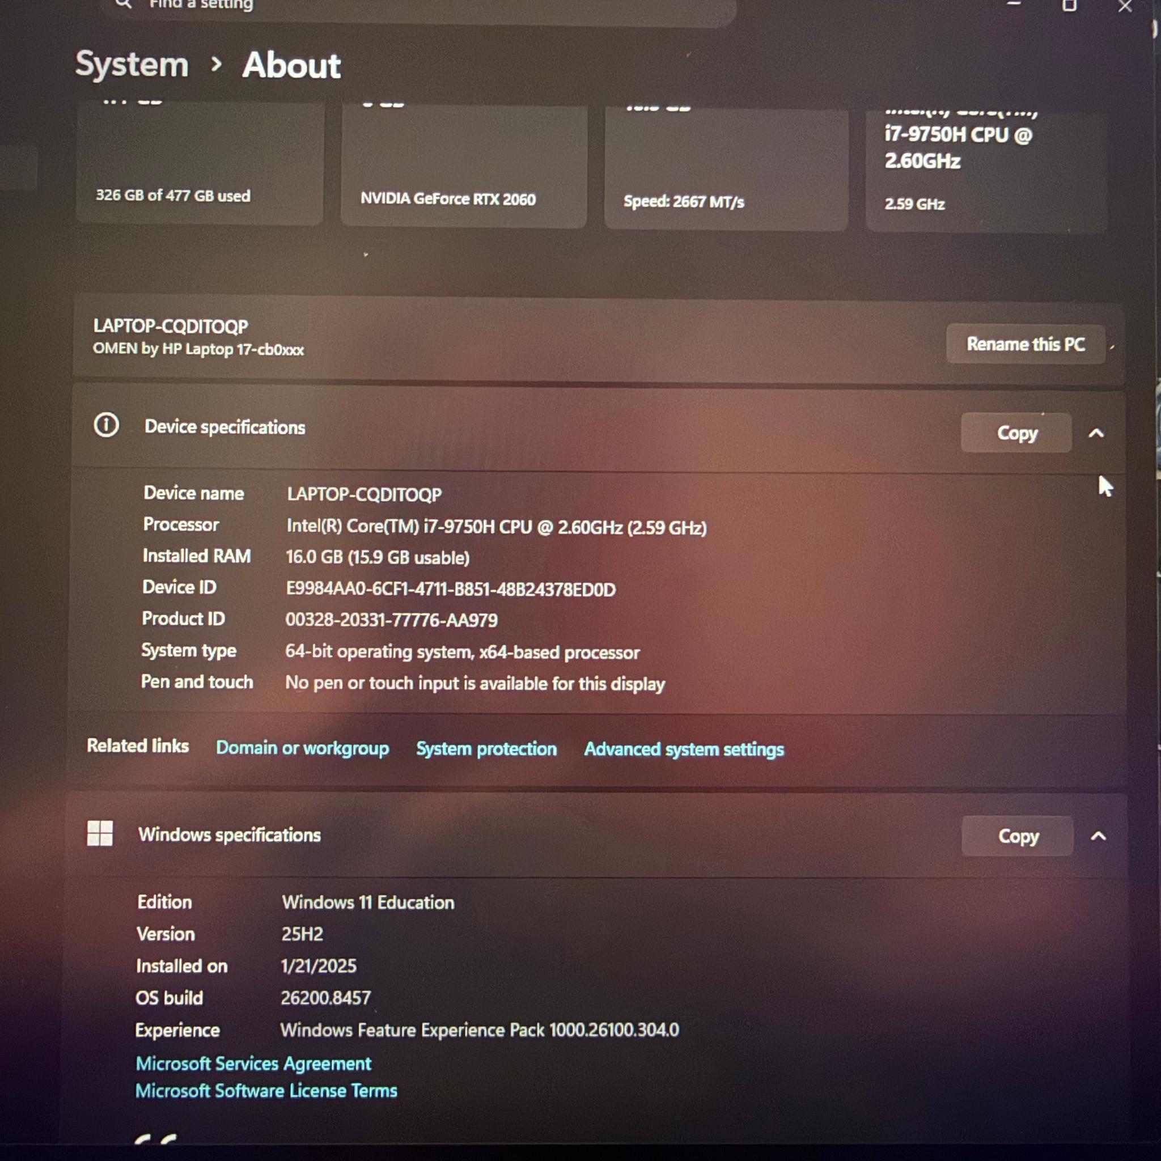The width and height of the screenshot is (1161, 1161).
Task: Copy the device specifications
Action: 1016,433
